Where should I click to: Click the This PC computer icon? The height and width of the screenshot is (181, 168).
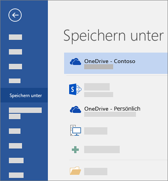pos(76,130)
